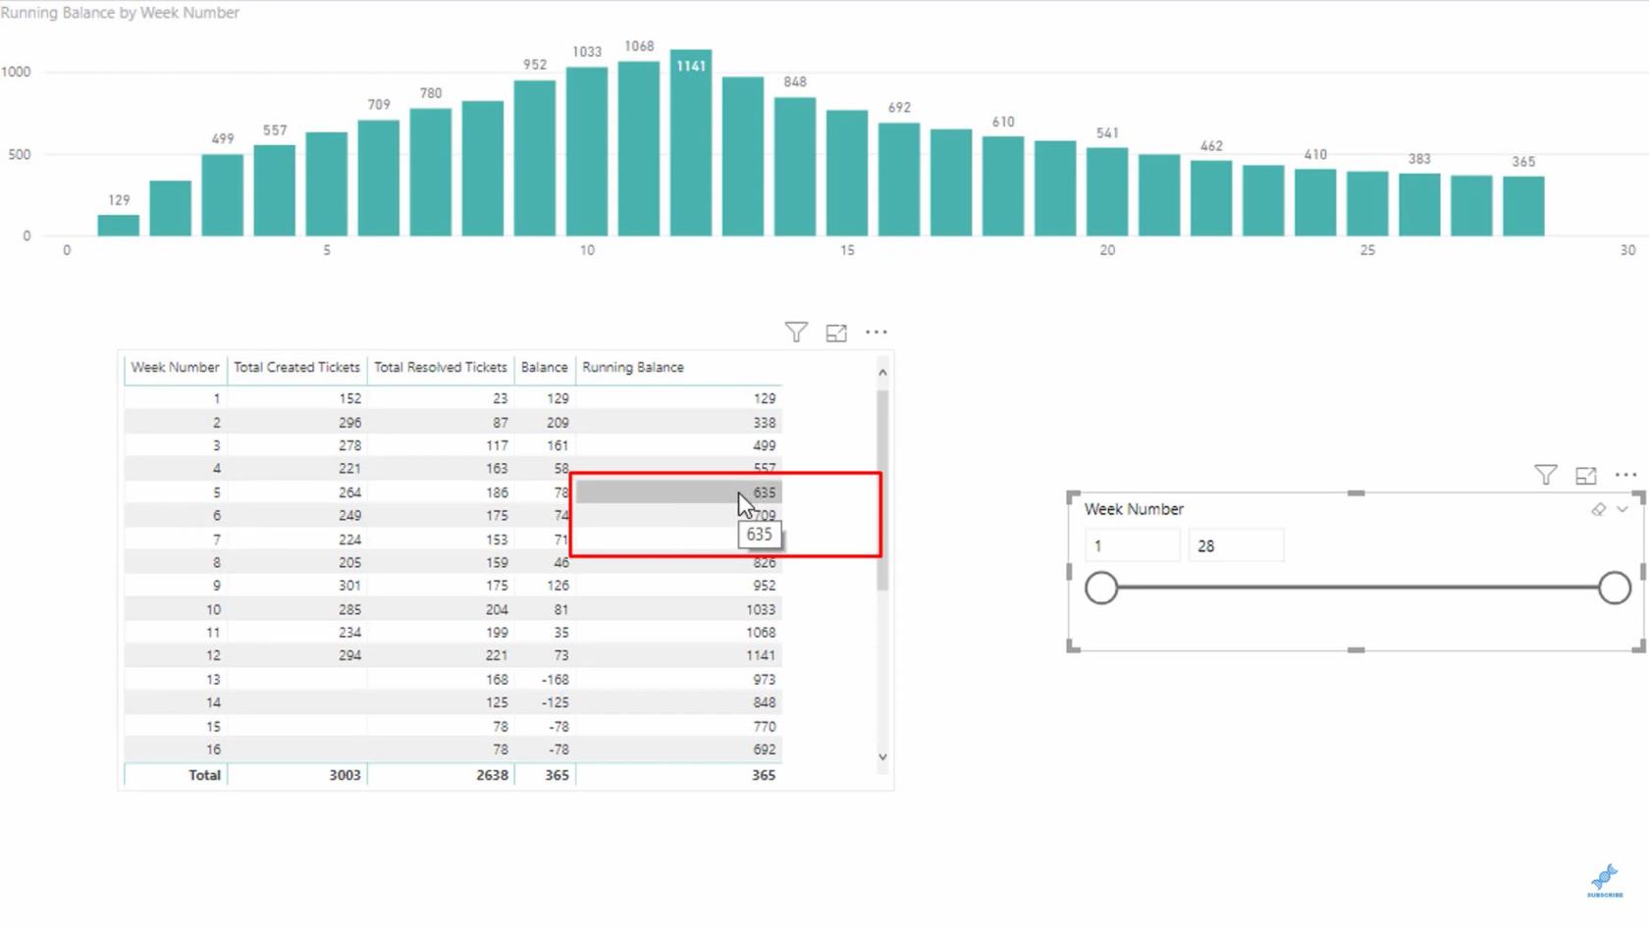Select the chart bar labeled 499

click(223, 195)
